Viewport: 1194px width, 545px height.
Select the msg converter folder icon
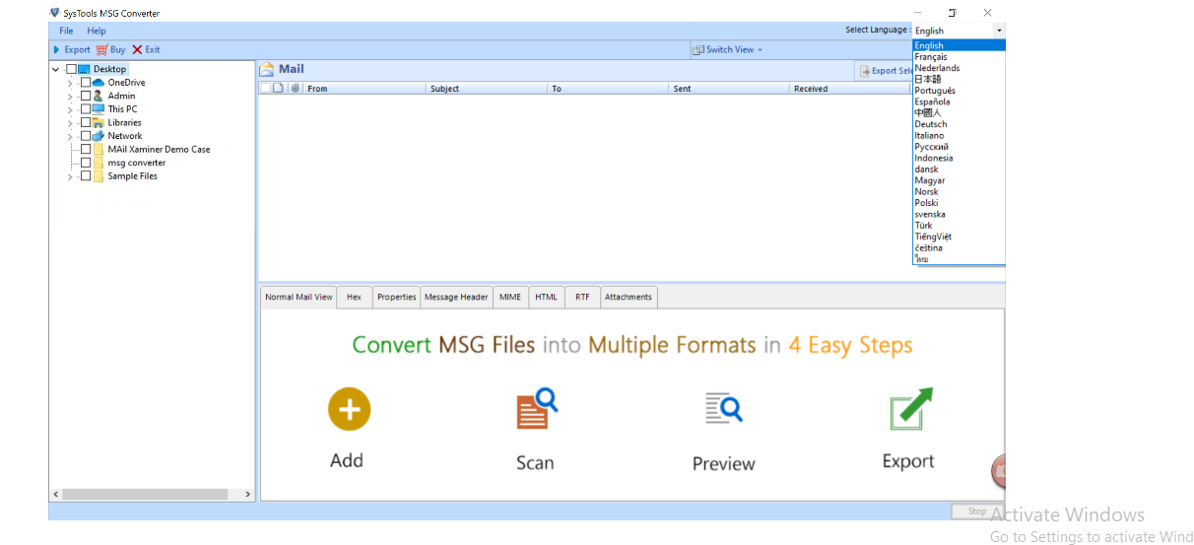(x=99, y=163)
